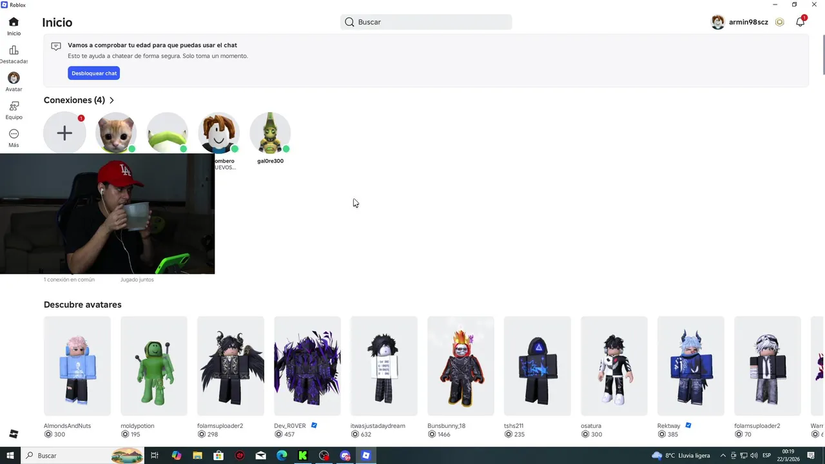Screen dimensions: 825x464
Task: Click the Descubre avatares heading
Action: (82, 305)
